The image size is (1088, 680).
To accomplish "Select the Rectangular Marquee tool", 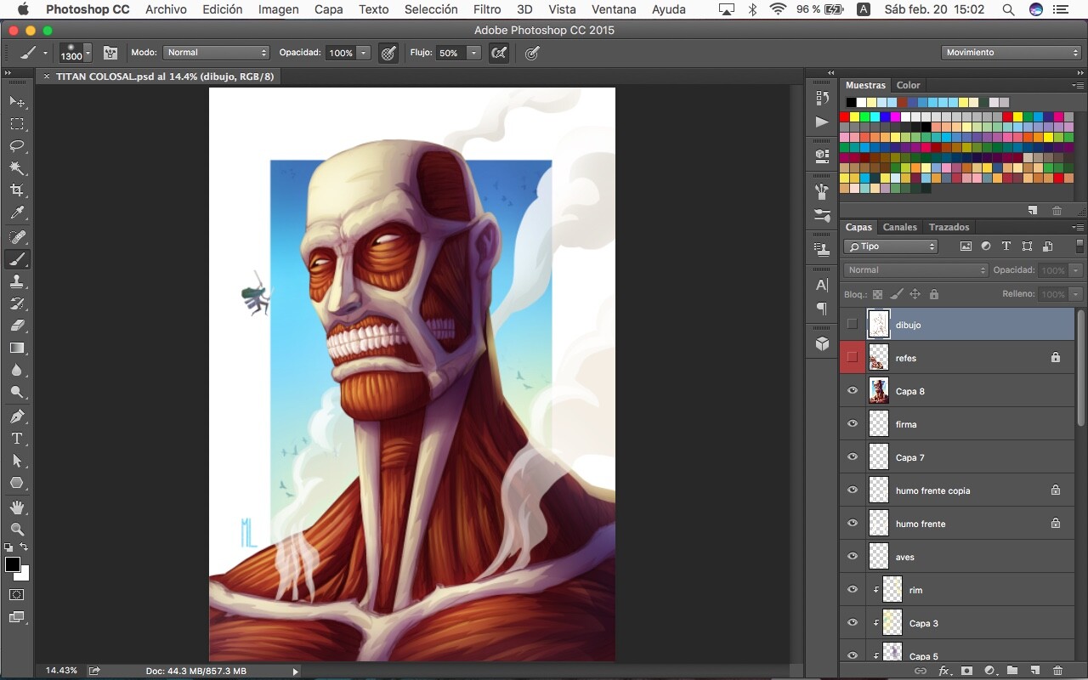I will (x=17, y=124).
